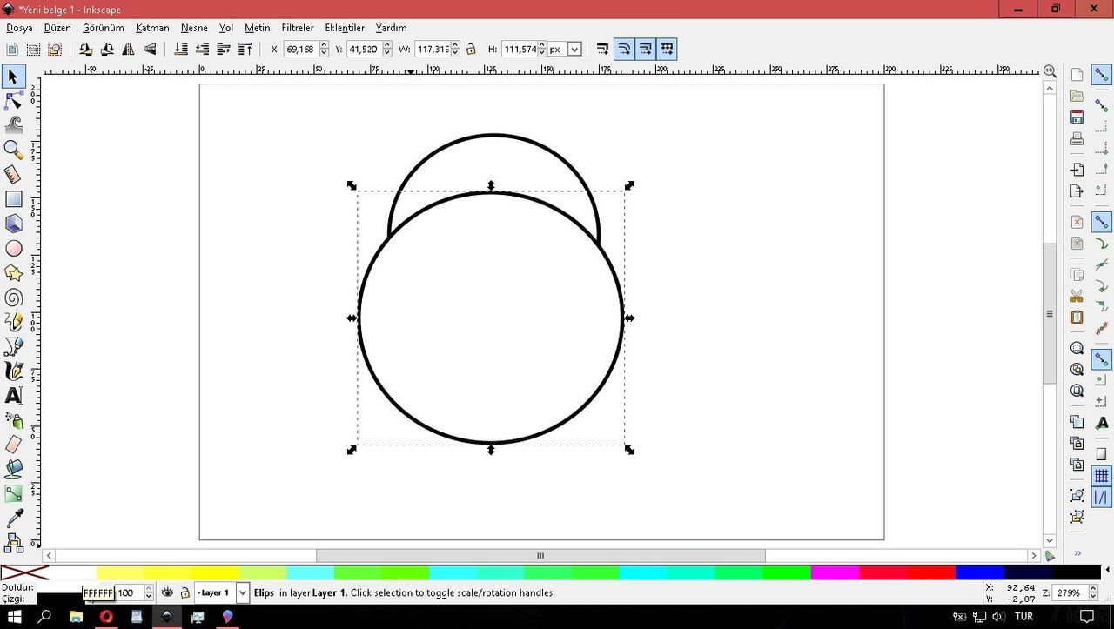Viewport: 1114px width, 629px height.
Task: Select the Connector tool
Action: pos(14,543)
